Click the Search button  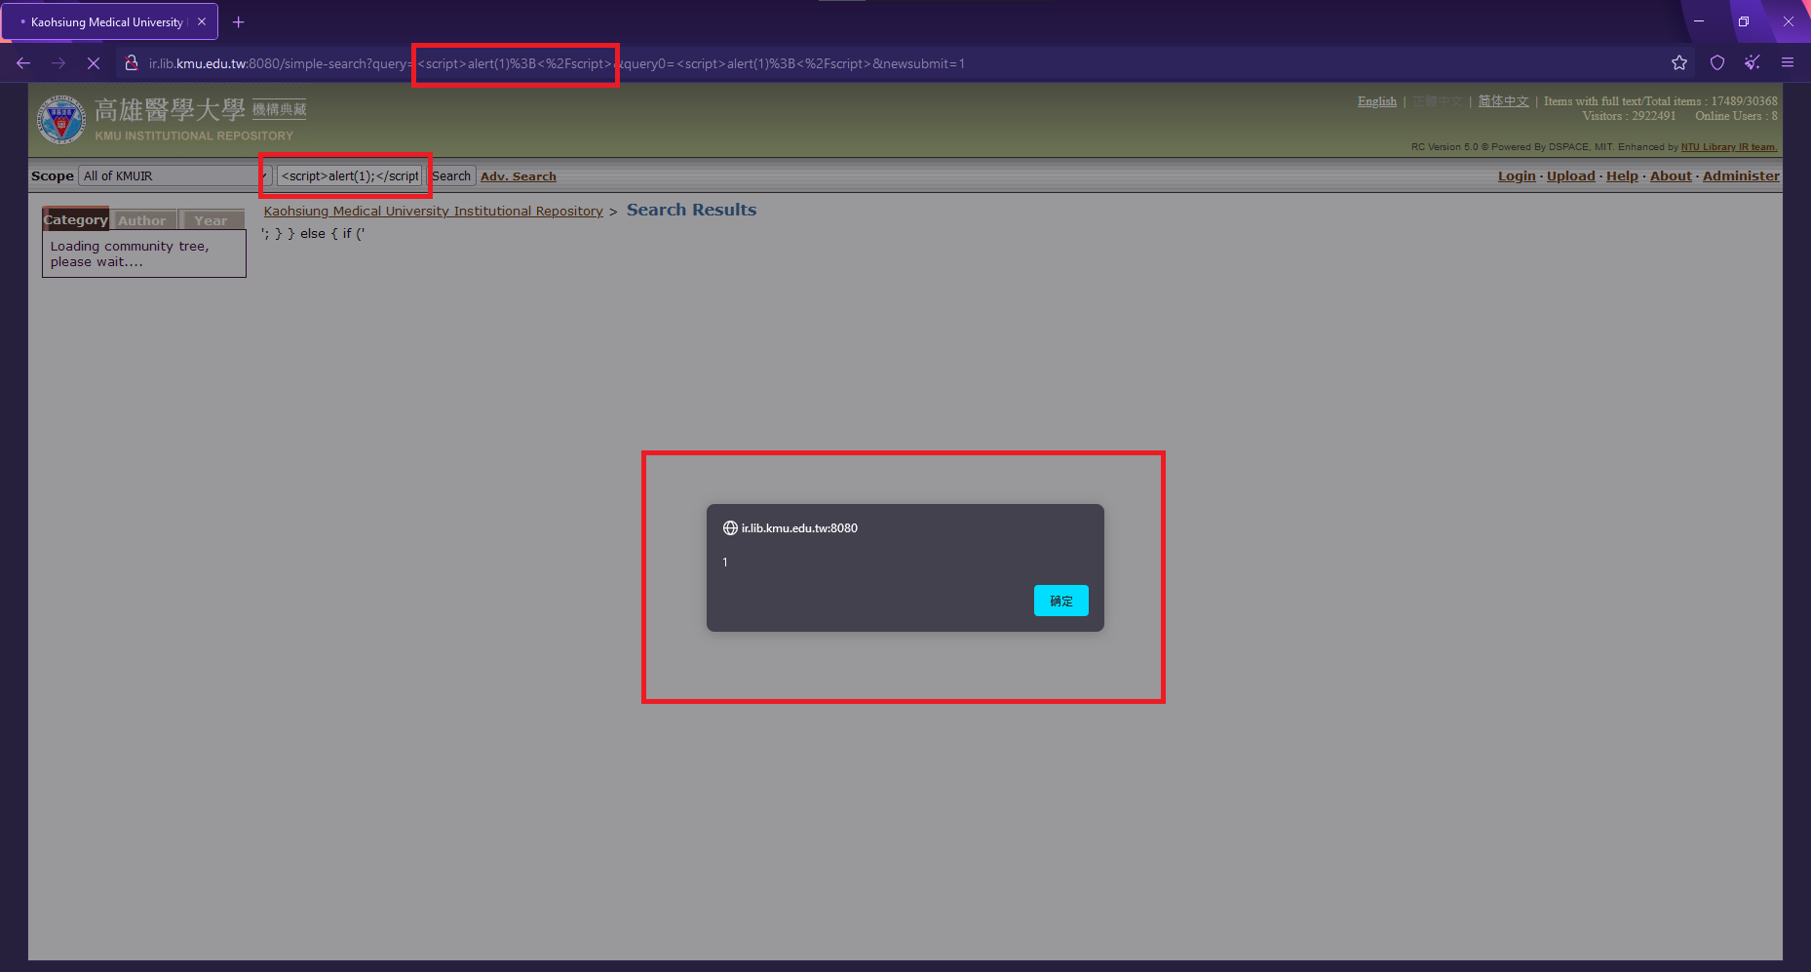tap(451, 176)
